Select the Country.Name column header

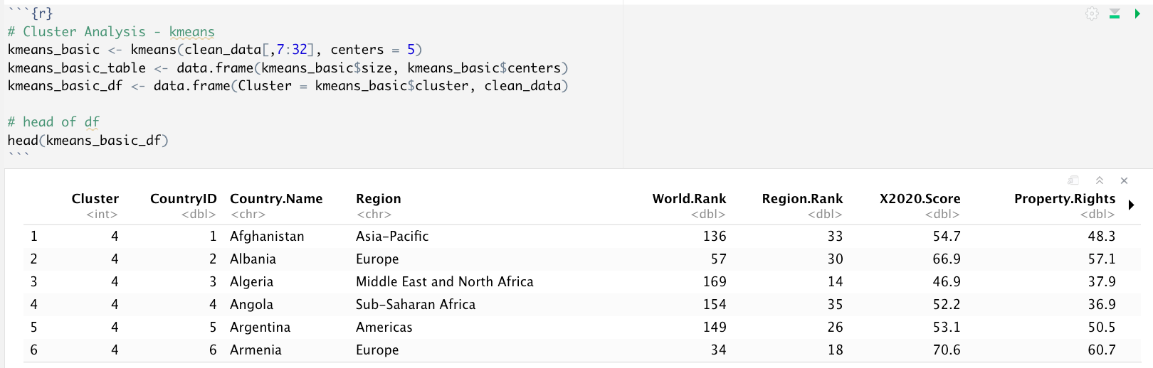click(x=276, y=199)
